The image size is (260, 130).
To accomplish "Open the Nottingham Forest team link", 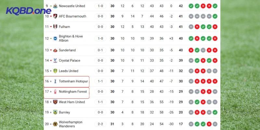I will click(73, 92).
